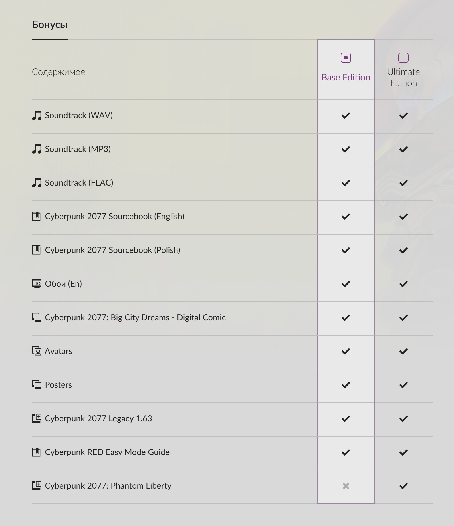Image resolution: width=454 pixels, height=526 pixels.
Task: Click the Soundtrack (WAV) row label
Action: pyautogui.click(x=79, y=115)
